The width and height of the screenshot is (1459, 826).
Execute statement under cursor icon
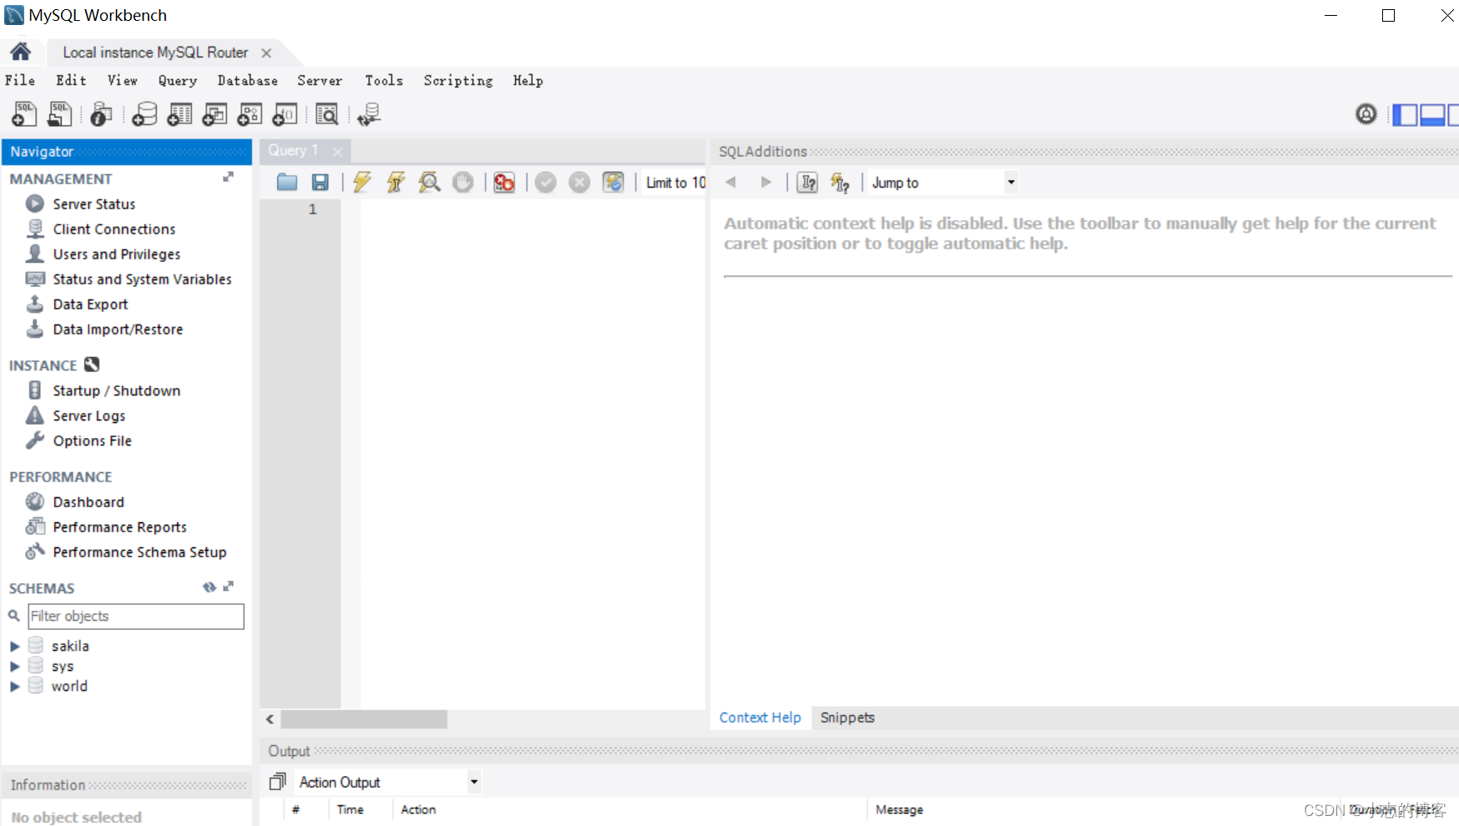pos(396,182)
